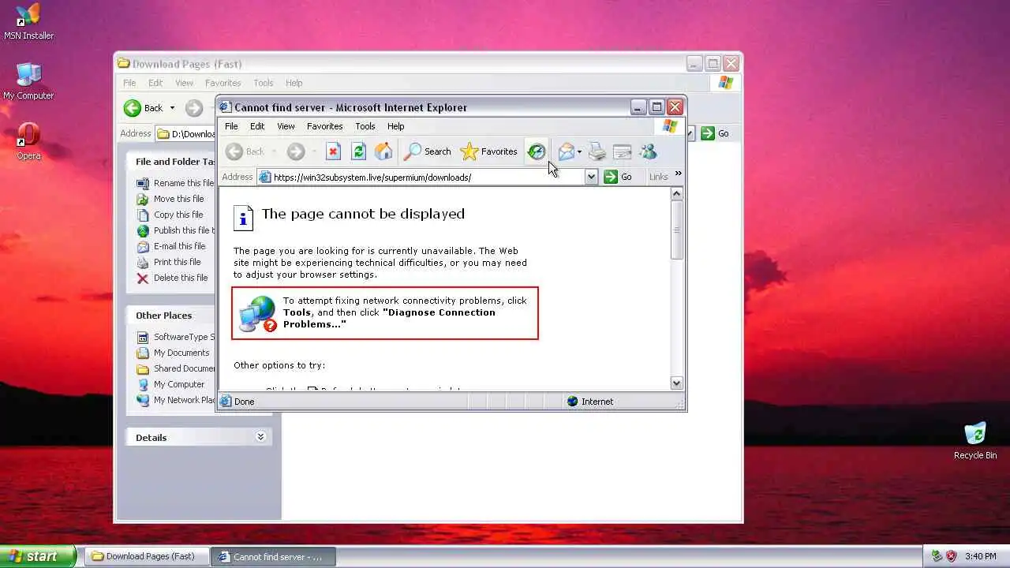Open File menu in Internet Explorer

(231, 126)
